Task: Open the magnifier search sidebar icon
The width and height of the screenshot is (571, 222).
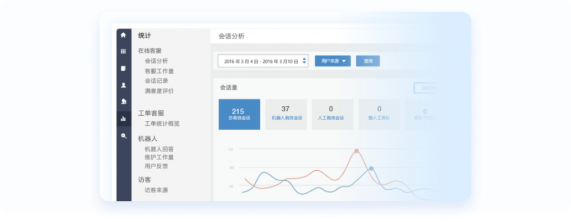Action: [x=123, y=136]
